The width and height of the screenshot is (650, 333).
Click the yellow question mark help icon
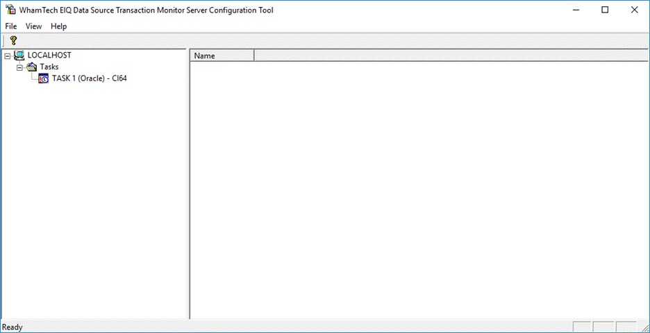point(13,41)
